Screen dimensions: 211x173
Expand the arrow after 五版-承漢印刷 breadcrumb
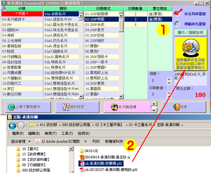(x=182, y=125)
